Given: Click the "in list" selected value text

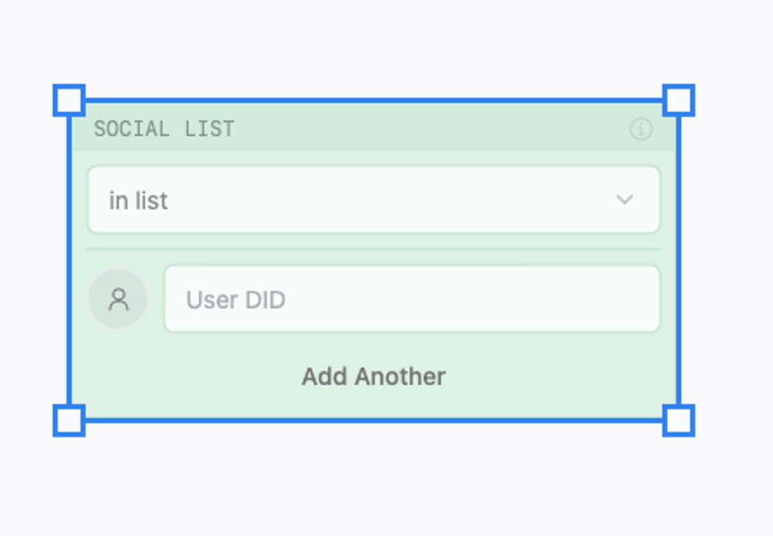Looking at the screenshot, I should [138, 201].
